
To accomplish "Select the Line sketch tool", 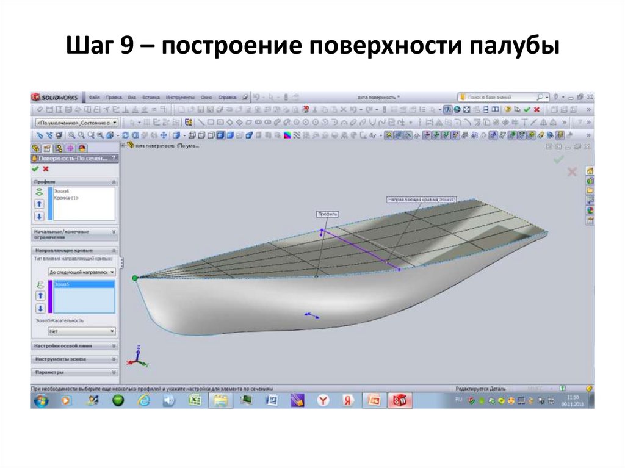I will pos(201,123).
